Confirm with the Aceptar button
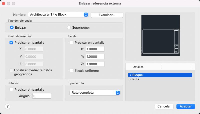Image resolution: width=200 pixels, height=114 pixels. click(x=185, y=106)
